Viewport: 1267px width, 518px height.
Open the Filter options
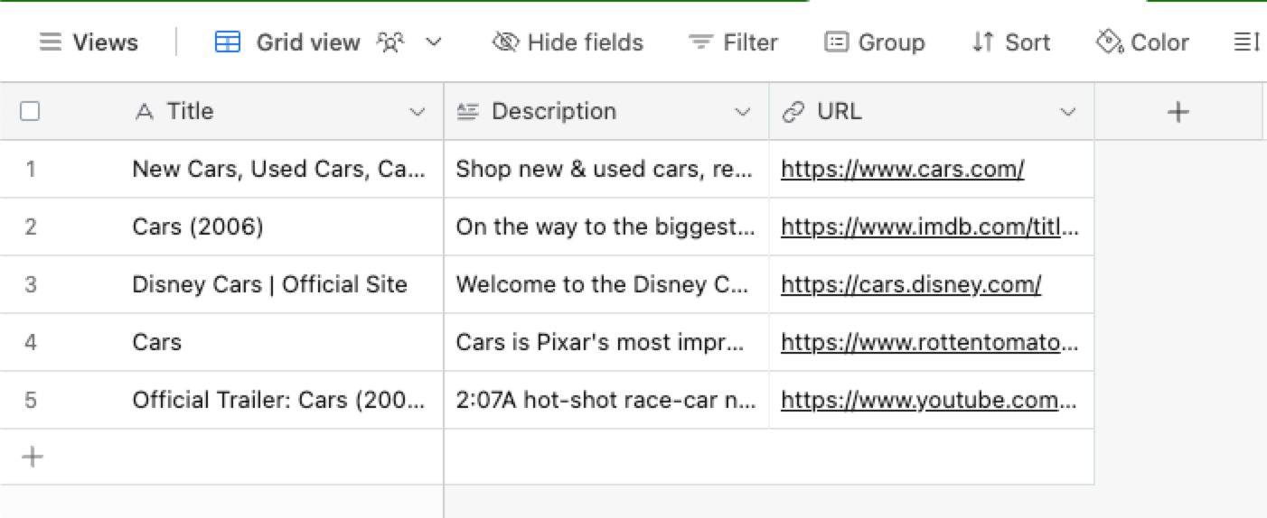733,42
